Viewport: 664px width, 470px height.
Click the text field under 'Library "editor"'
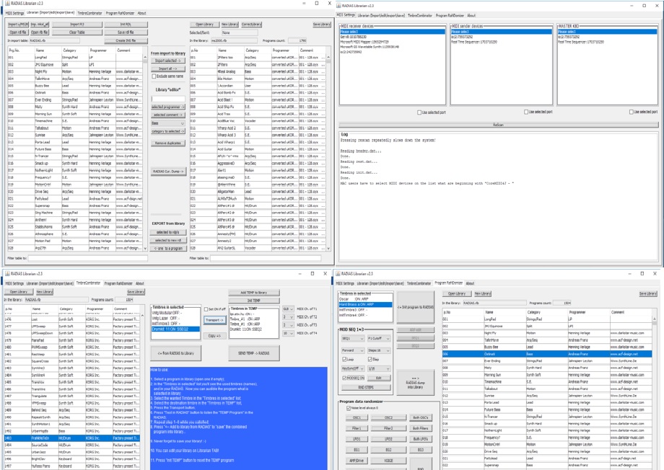tap(168, 99)
